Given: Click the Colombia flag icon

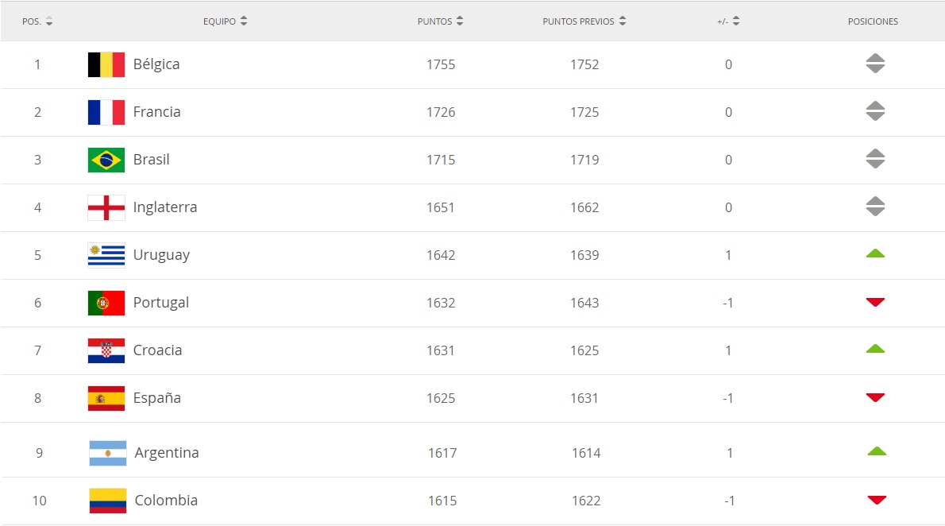Looking at the screenshot, I should click(x=108, y=501).
